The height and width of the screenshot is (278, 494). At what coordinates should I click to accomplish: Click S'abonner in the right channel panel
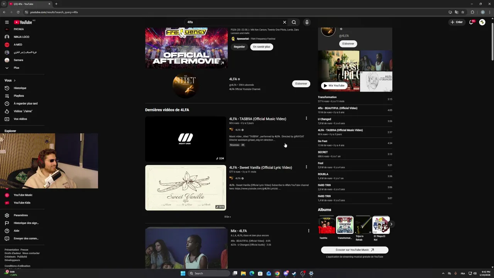348,44
